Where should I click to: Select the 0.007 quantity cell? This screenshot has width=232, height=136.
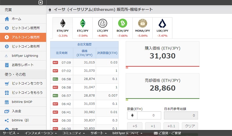107,96
